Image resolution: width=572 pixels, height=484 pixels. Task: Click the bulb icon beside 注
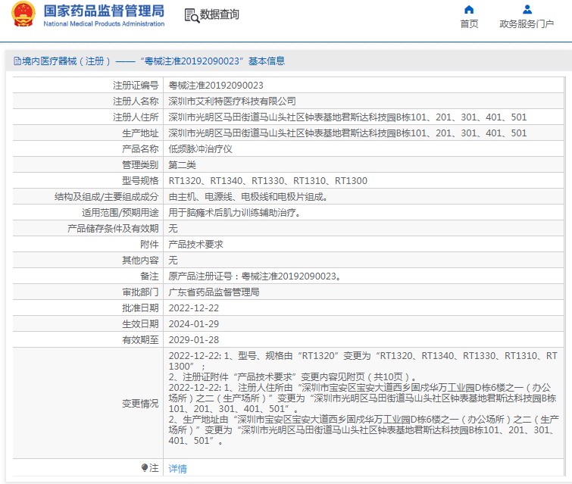click(x=145, y=467)
